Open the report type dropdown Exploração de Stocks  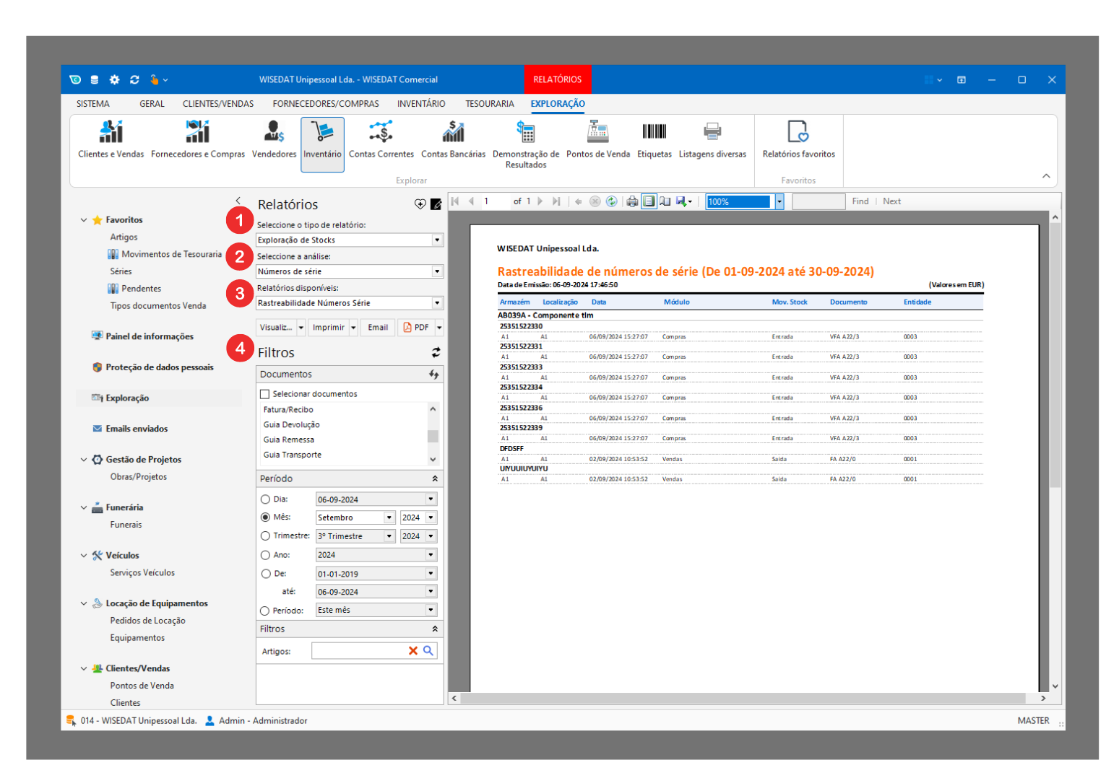pos(437,240)
